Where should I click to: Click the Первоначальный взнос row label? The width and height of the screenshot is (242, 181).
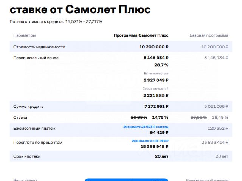pos(36,58)
